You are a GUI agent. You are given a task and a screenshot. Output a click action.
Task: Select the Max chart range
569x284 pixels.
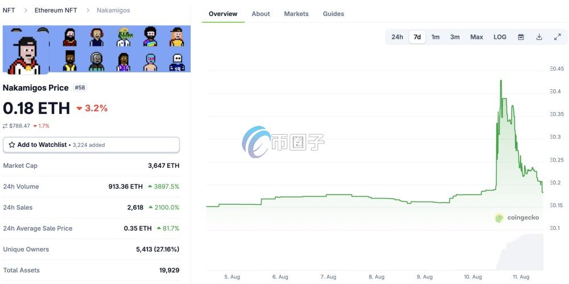tap(476, 37)
